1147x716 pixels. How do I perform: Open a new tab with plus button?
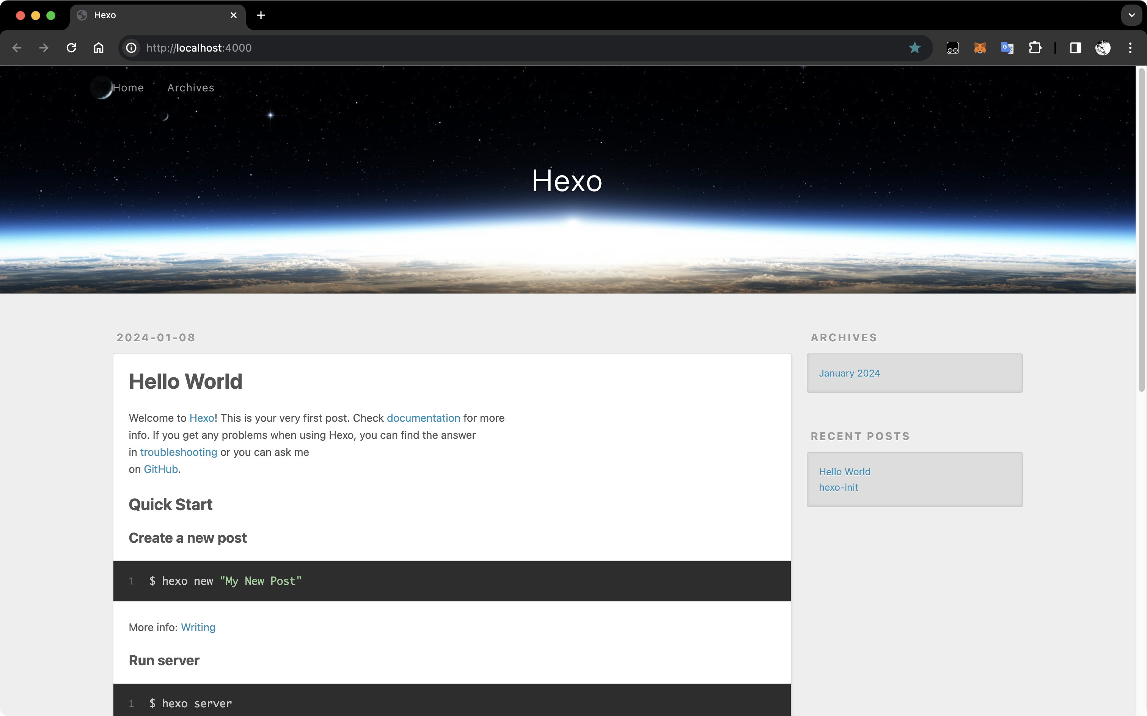point(261,15)
